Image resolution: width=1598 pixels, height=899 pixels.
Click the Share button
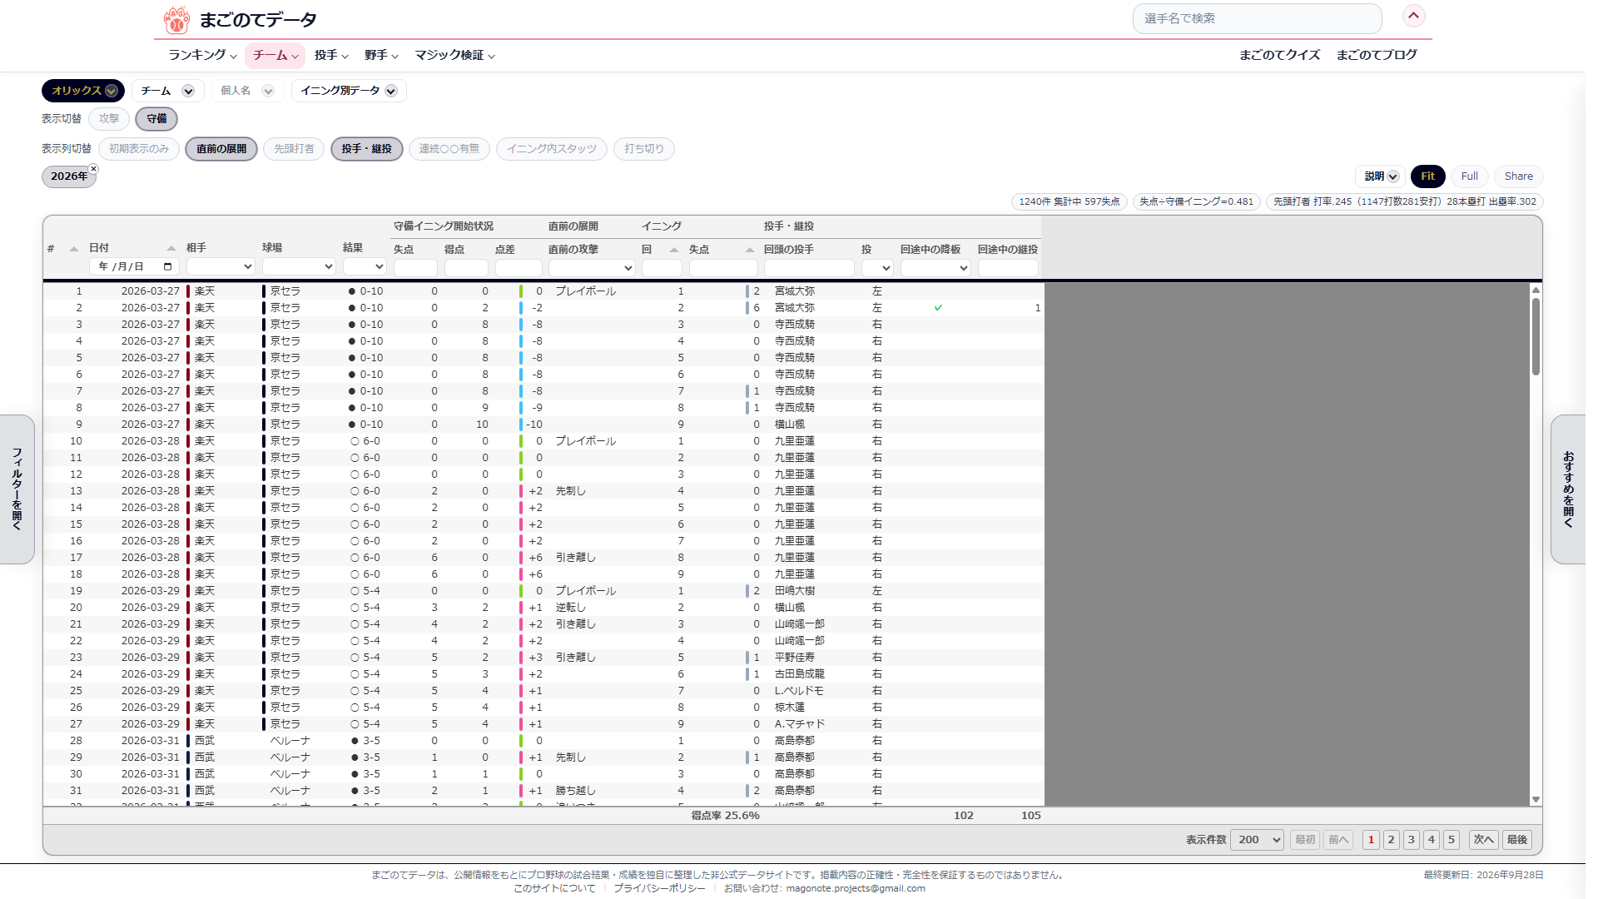pos(1518,176)
